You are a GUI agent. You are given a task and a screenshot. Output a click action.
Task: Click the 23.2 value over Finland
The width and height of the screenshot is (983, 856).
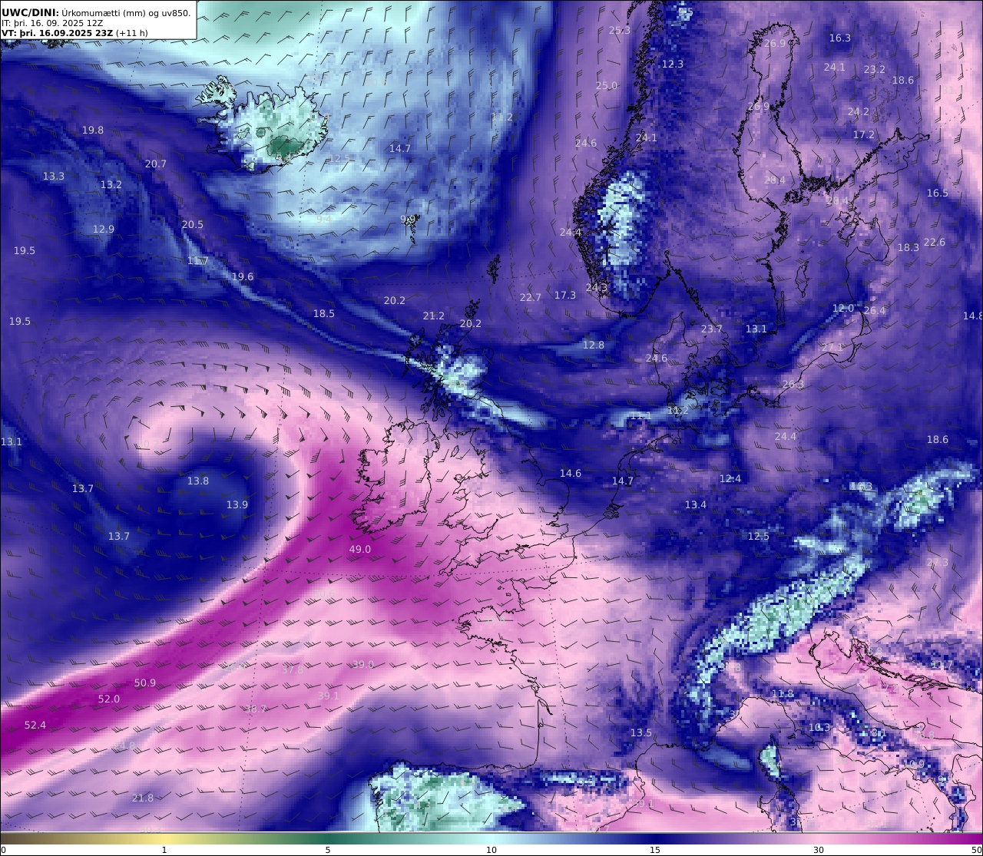coord(875,70)
